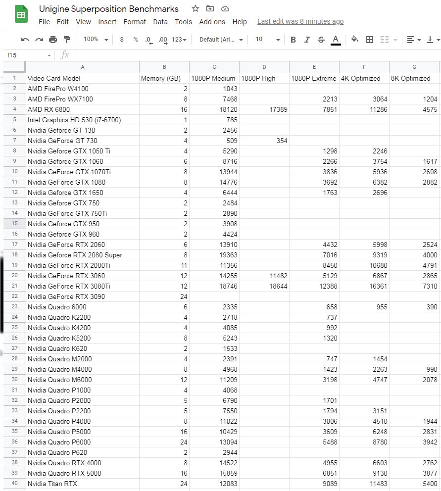Open the Format menu
Screen dimensions: 441x491
(135, 22)
